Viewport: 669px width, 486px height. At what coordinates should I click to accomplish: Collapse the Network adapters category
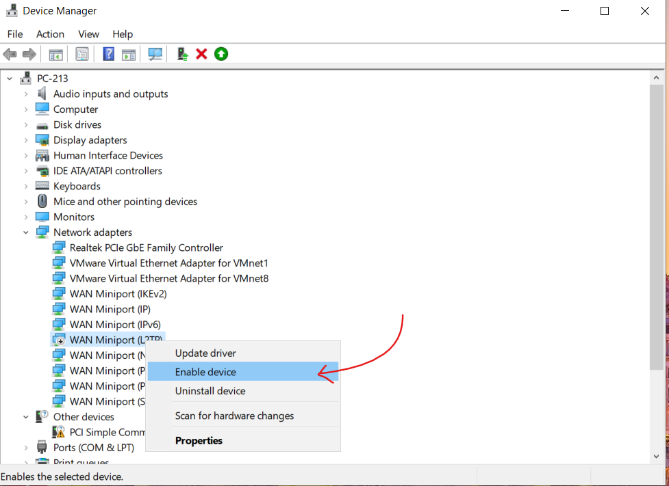pyautogui.click(x=26, y=232)
